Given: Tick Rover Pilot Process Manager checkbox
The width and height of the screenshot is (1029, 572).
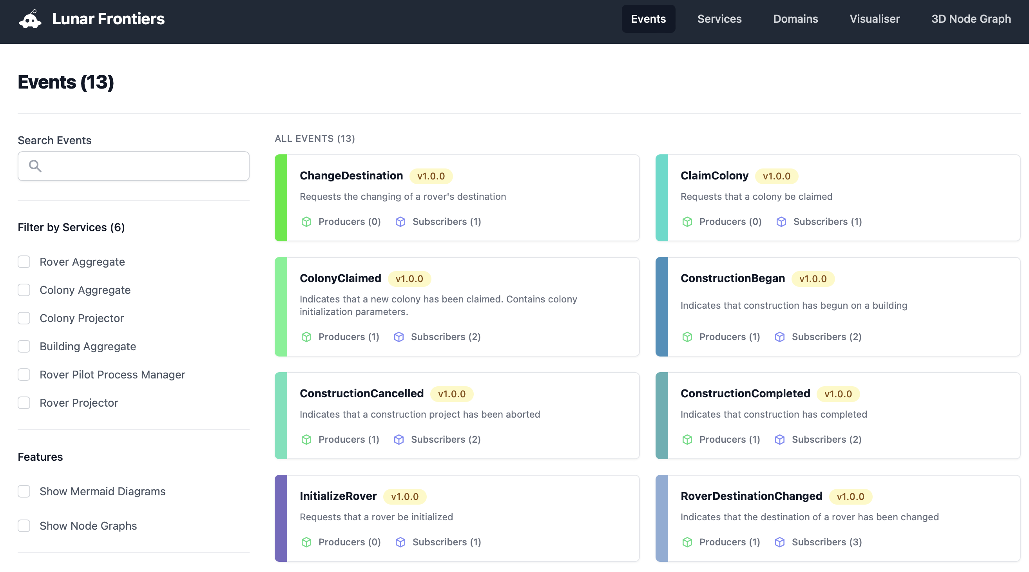Looking at the screenshot, I should click(x=24, y=374).
